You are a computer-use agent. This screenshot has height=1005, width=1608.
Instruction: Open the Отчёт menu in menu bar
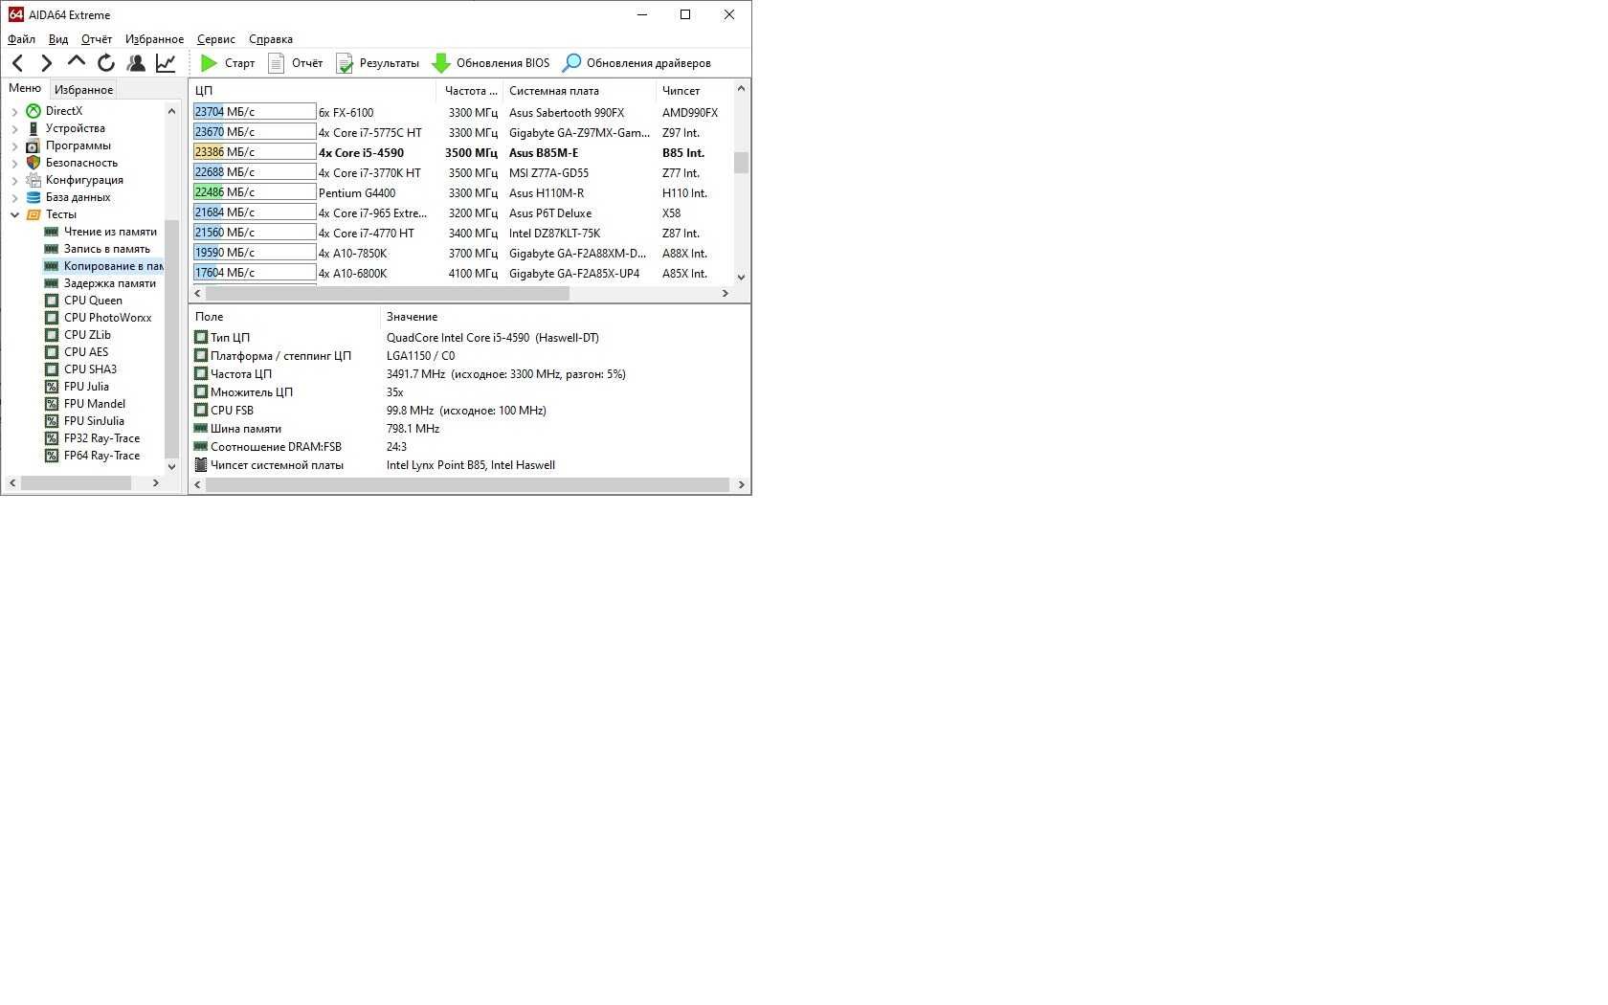(97, 39)
